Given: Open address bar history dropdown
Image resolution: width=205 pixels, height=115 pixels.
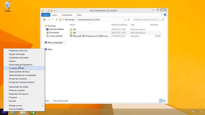Looking at the screenshot, I should pos(125,20).
